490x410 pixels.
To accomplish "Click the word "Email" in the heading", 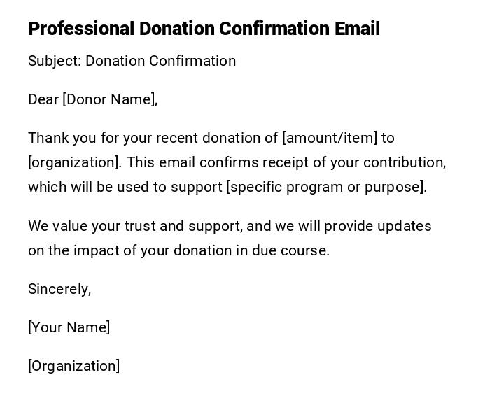I will pos(357,29).
